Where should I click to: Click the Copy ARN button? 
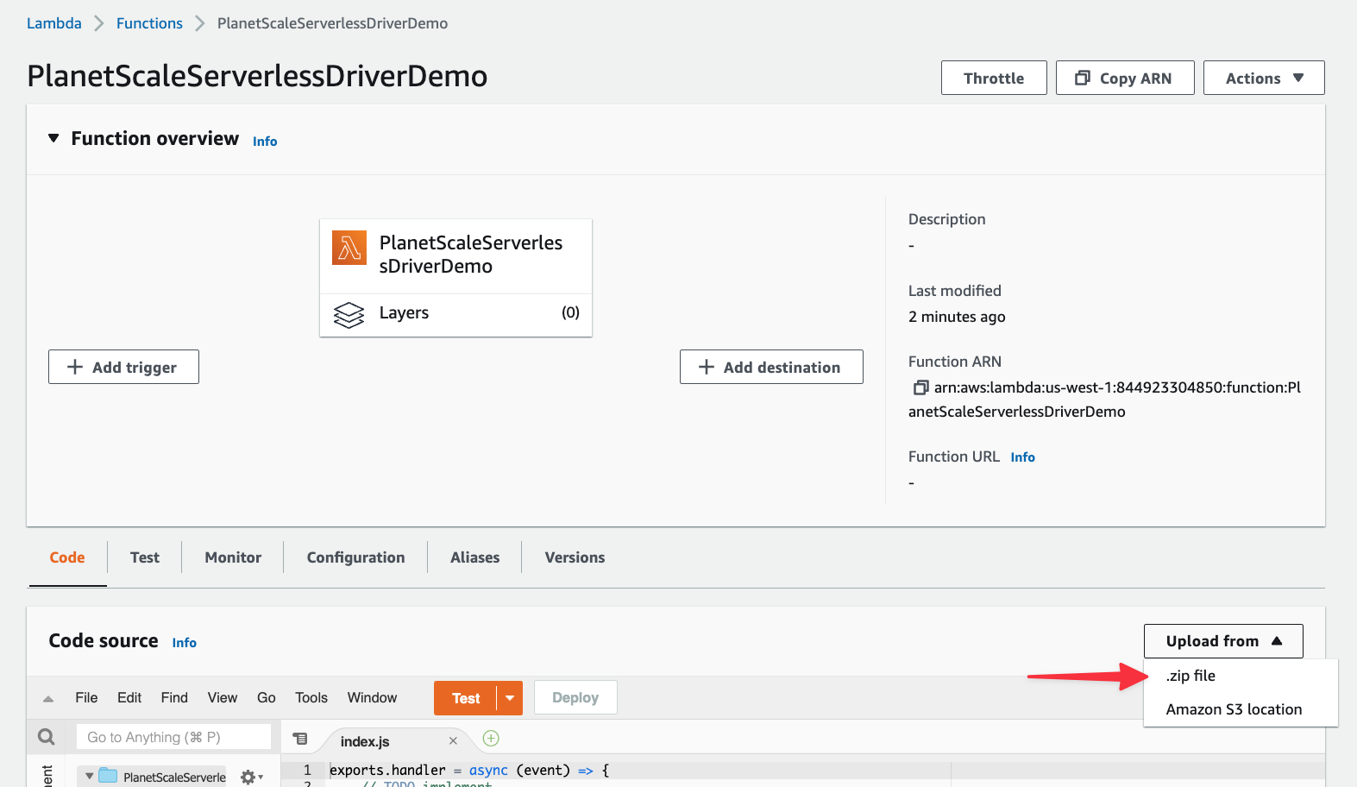[1125, 78]
